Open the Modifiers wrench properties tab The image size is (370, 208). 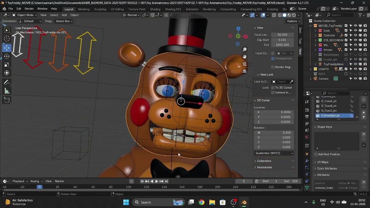(x=307, y=161)
